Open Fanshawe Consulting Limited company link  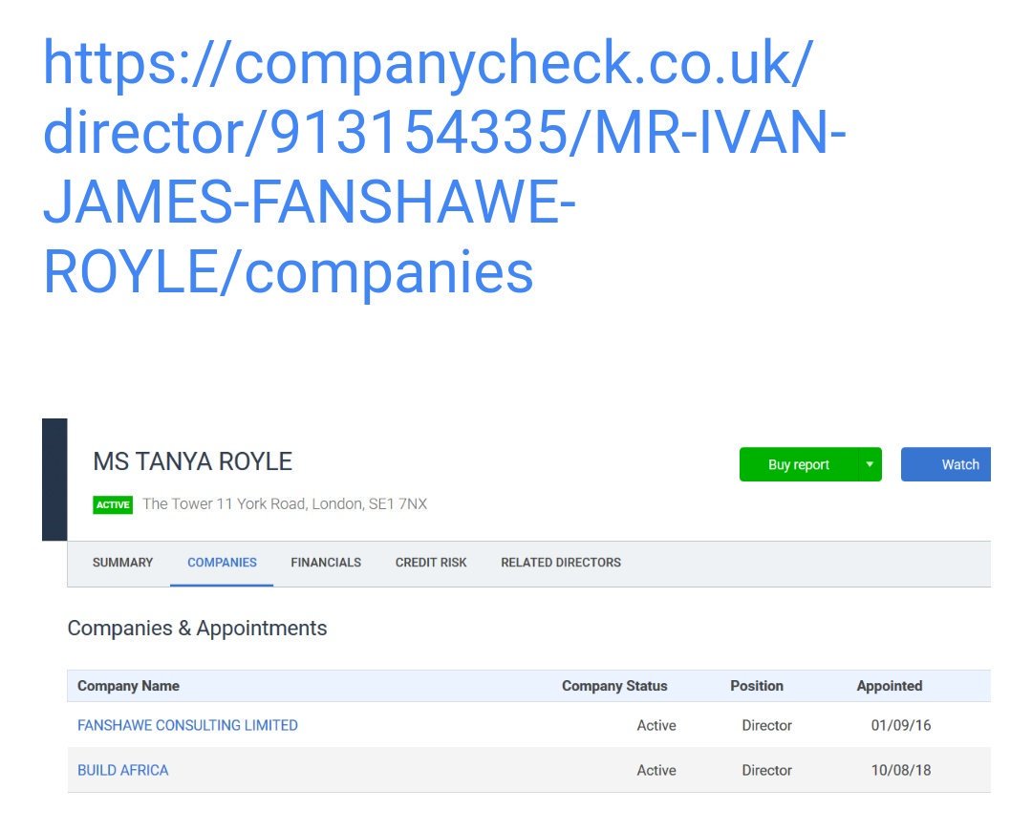[x=187, y=725]
